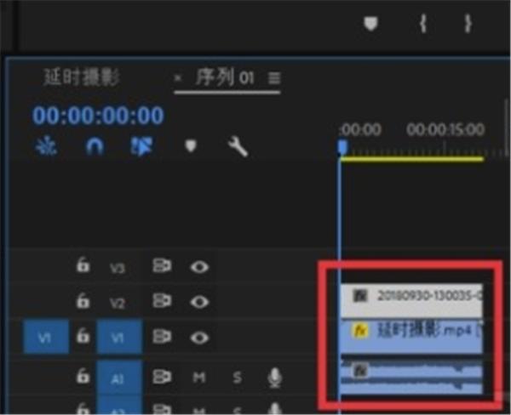Click the timeline playhead marker

[342, 147]
